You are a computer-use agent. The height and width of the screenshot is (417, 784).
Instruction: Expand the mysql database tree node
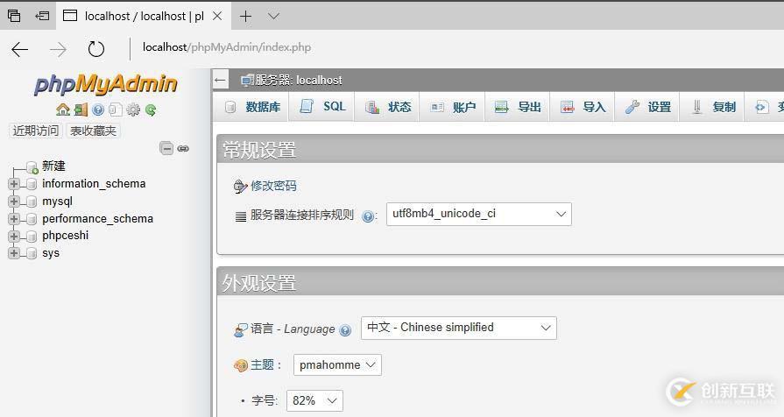point(14,201)
